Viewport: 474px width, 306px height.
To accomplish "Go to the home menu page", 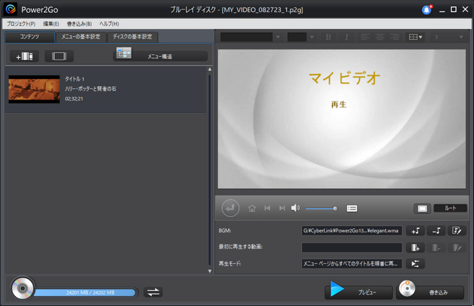I will 252,208.
